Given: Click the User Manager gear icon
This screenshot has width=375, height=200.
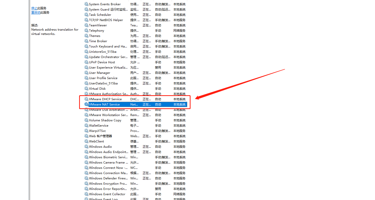Looking at the screenshot, I should (86, 73).
